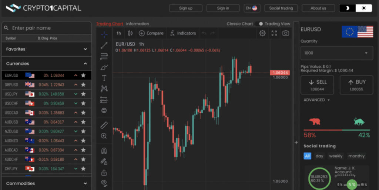Open the Quantity dropdown showing 1000

337,53
